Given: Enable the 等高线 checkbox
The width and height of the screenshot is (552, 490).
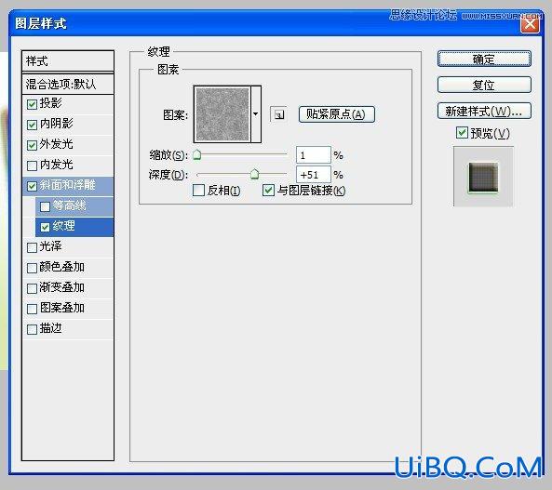Looking at the screenshot, I should (x=45, y=206).
